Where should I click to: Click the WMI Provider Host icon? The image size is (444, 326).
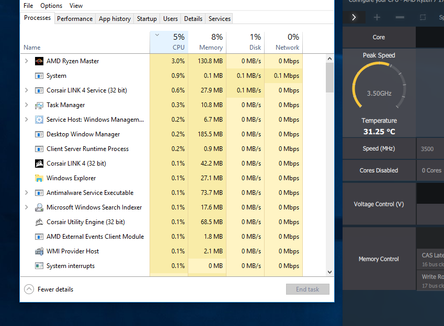[x=39, y=251]
